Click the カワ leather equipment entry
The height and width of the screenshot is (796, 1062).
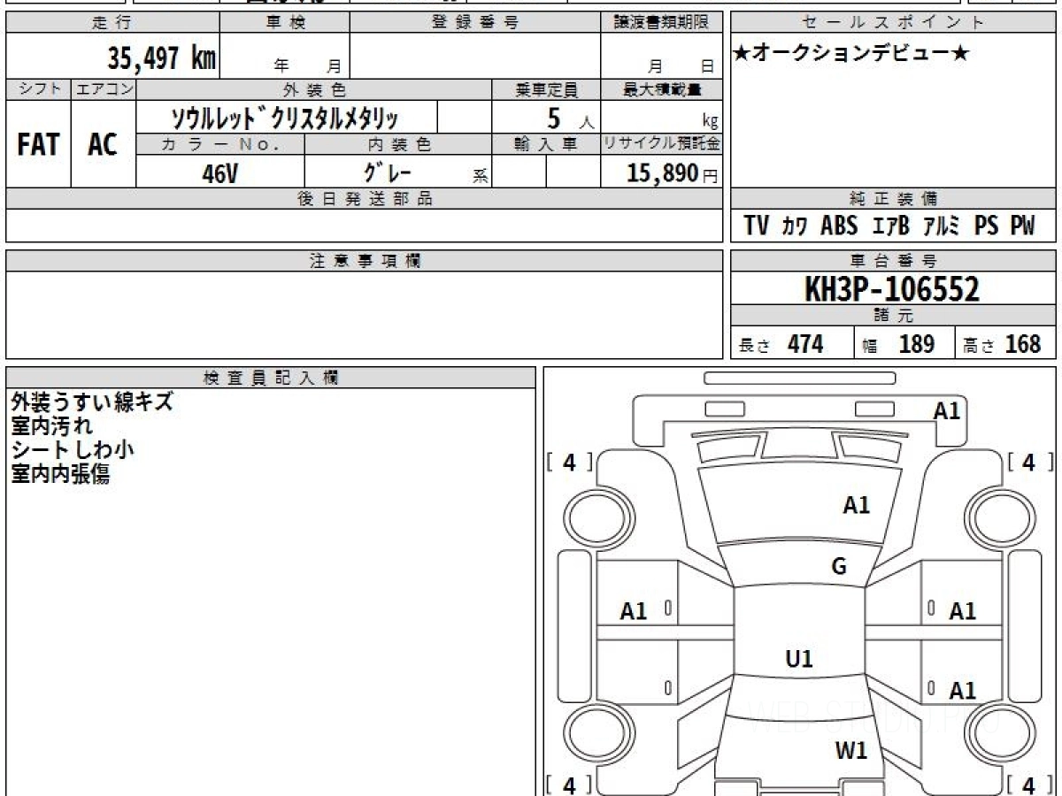coord(794,226)
